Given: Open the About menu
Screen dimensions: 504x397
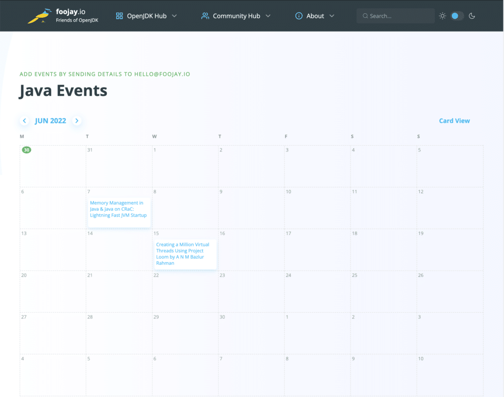Looking at the screenshot, I should coord(315,16).
